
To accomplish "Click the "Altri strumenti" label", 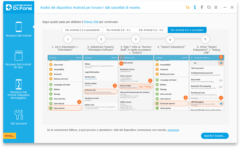I will [x=19, y=124].
